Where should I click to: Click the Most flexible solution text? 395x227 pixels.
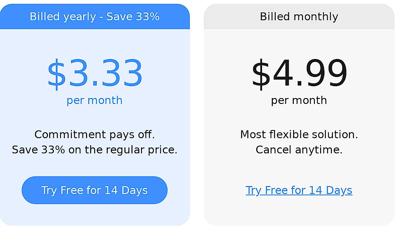(x=299, y=135)
